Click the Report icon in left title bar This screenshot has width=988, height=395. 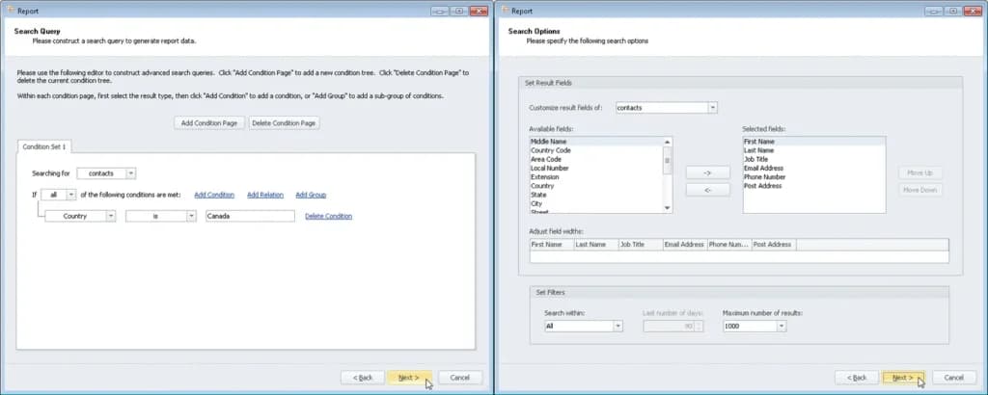12,11
